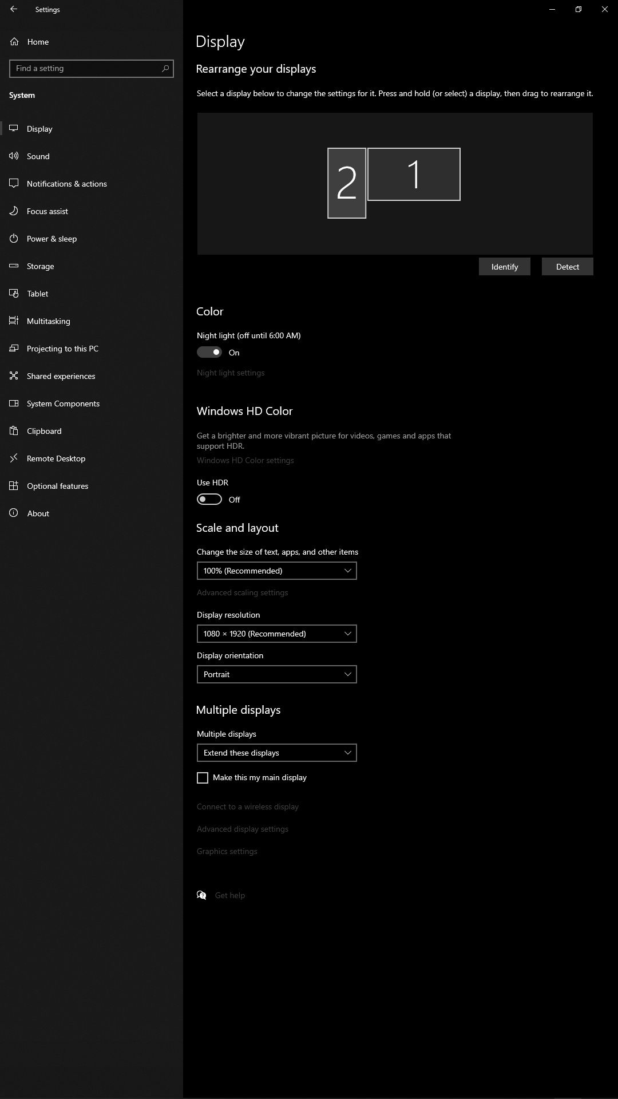Click the Get help chat icon

point(201,895)
